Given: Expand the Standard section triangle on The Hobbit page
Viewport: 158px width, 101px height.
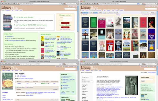Looking at the screenshot, I should (x=16, y=89).
